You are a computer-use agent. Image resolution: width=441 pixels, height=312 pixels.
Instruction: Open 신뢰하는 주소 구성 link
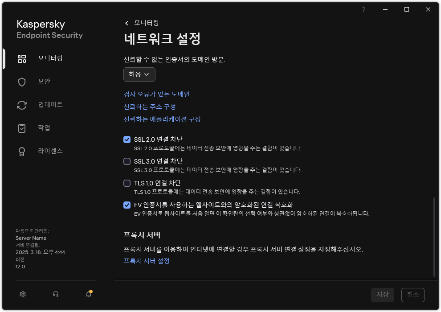pyautogui.click(x=149, y=107)
